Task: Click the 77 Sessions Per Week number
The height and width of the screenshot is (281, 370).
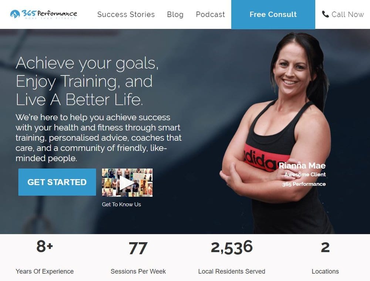Action: (x=138, y=248)
